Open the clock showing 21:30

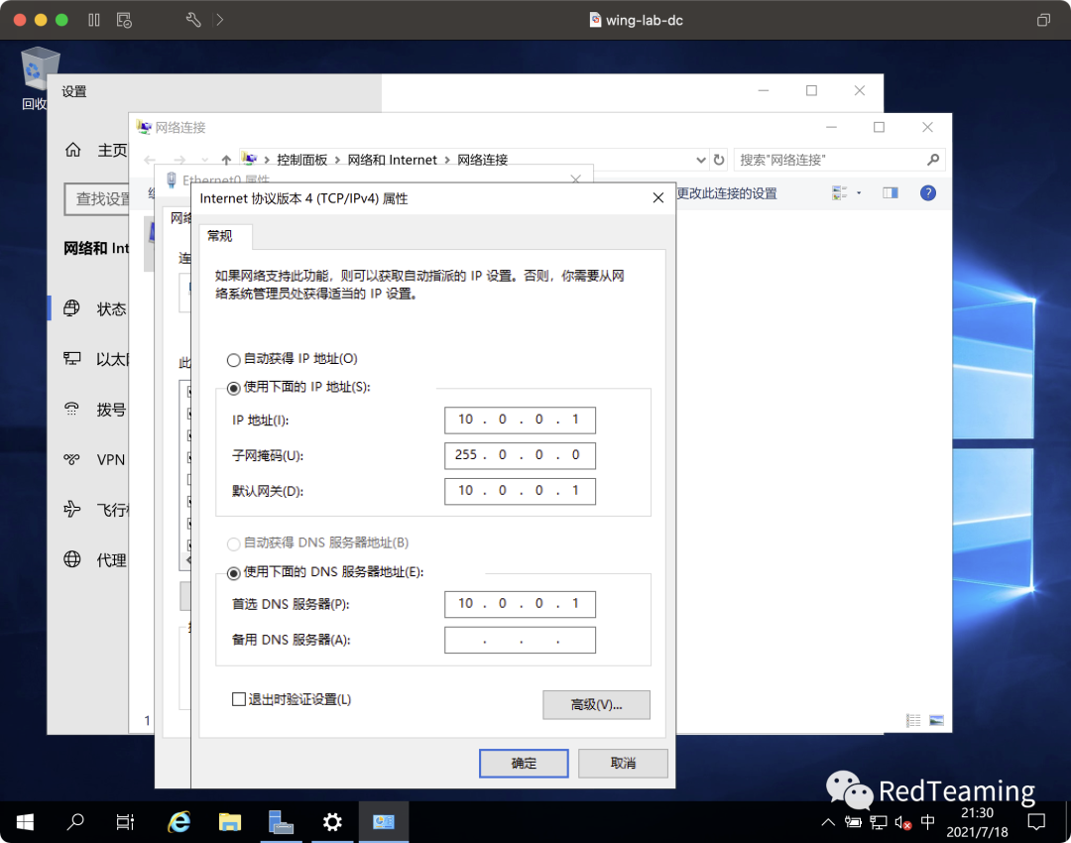[x=978, y=822]
